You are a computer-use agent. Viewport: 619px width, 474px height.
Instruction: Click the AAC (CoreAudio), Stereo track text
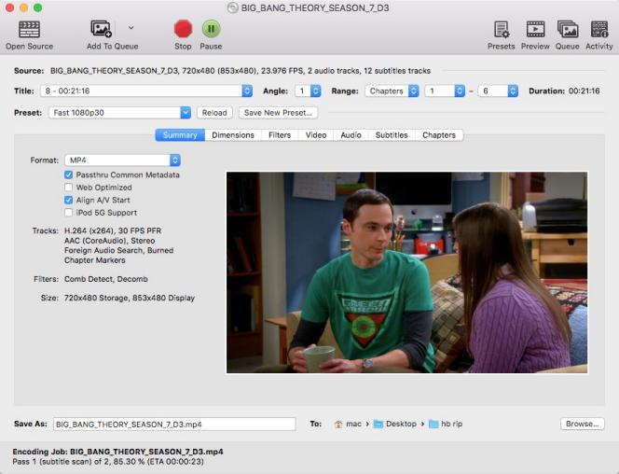pyautogui.click(x=110, y=241)
